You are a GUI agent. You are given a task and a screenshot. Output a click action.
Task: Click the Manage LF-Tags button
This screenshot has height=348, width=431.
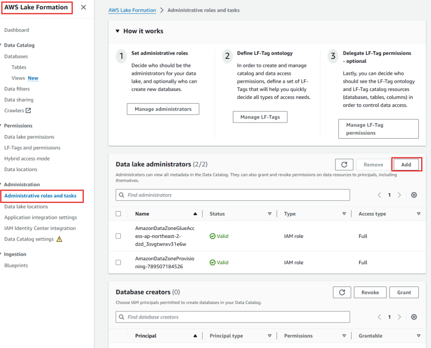(260, 117)
